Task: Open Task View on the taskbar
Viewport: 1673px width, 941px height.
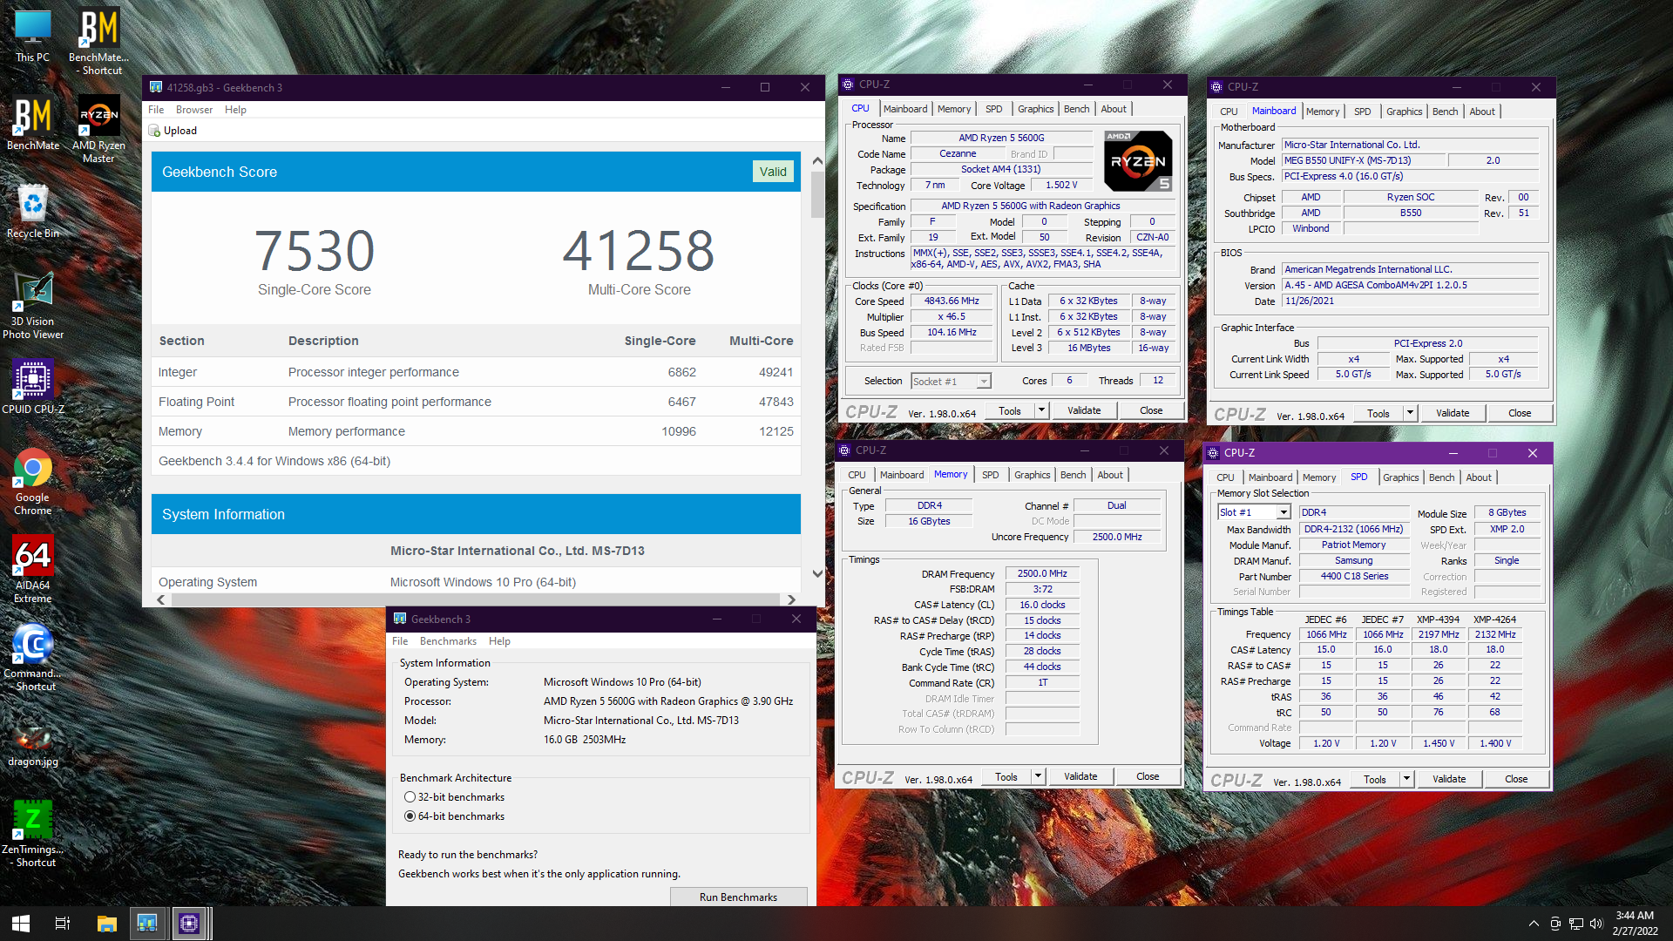Action: pos(63,924)
